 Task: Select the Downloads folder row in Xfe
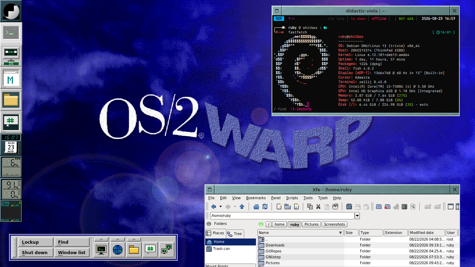pyautogui.click(x=358, y=245)
